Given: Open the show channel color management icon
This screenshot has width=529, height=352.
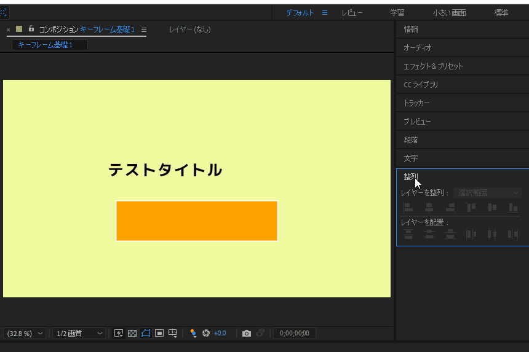Looking at the screenshot, I should [193, 333].
